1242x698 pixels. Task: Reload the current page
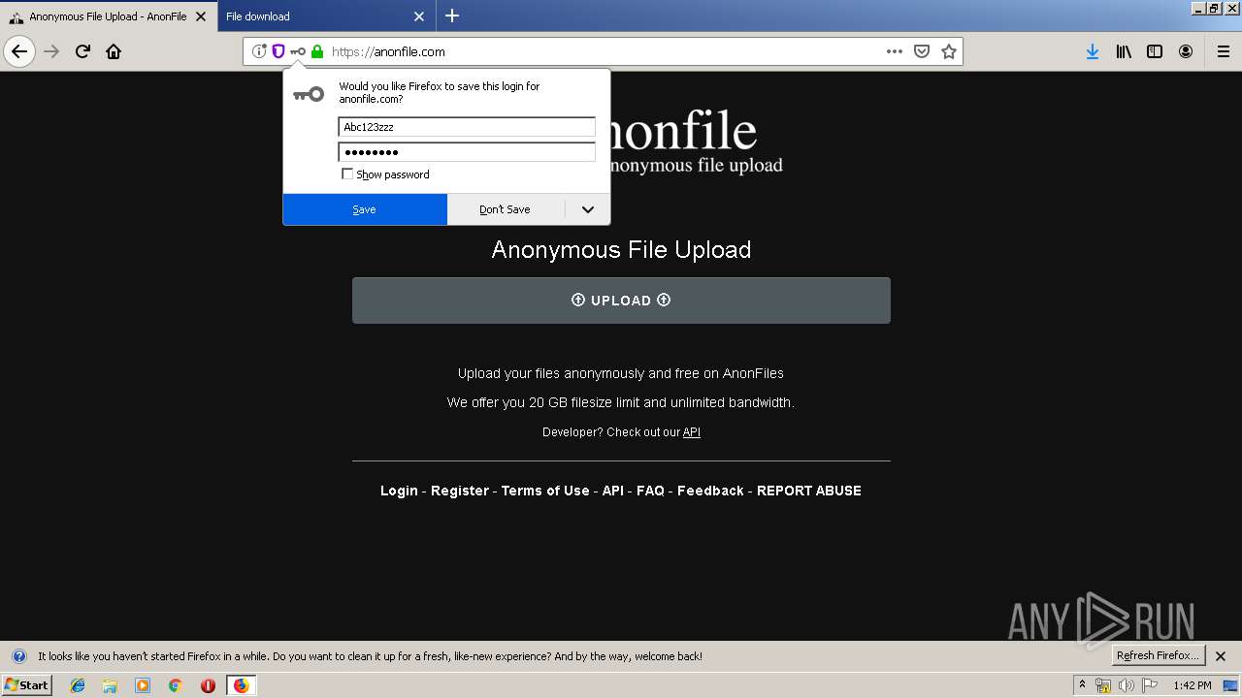pyautogui.click(x=83, y=51)
